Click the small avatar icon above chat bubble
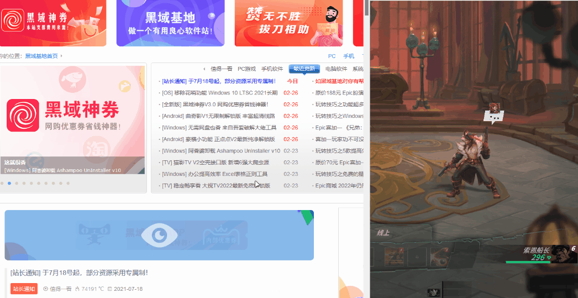 [494, 108]
